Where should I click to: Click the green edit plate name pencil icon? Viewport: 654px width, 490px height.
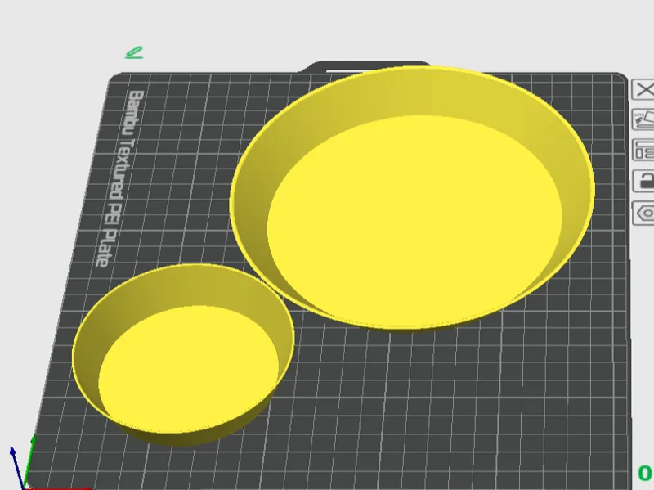click(x=134, y=52)
